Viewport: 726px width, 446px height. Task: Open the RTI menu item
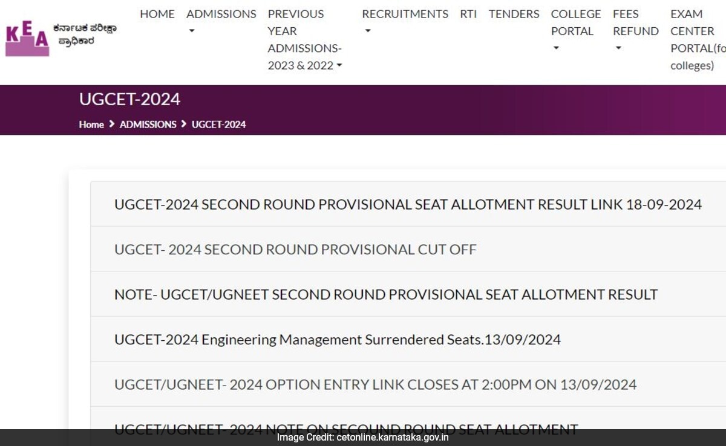click(468, 14)
